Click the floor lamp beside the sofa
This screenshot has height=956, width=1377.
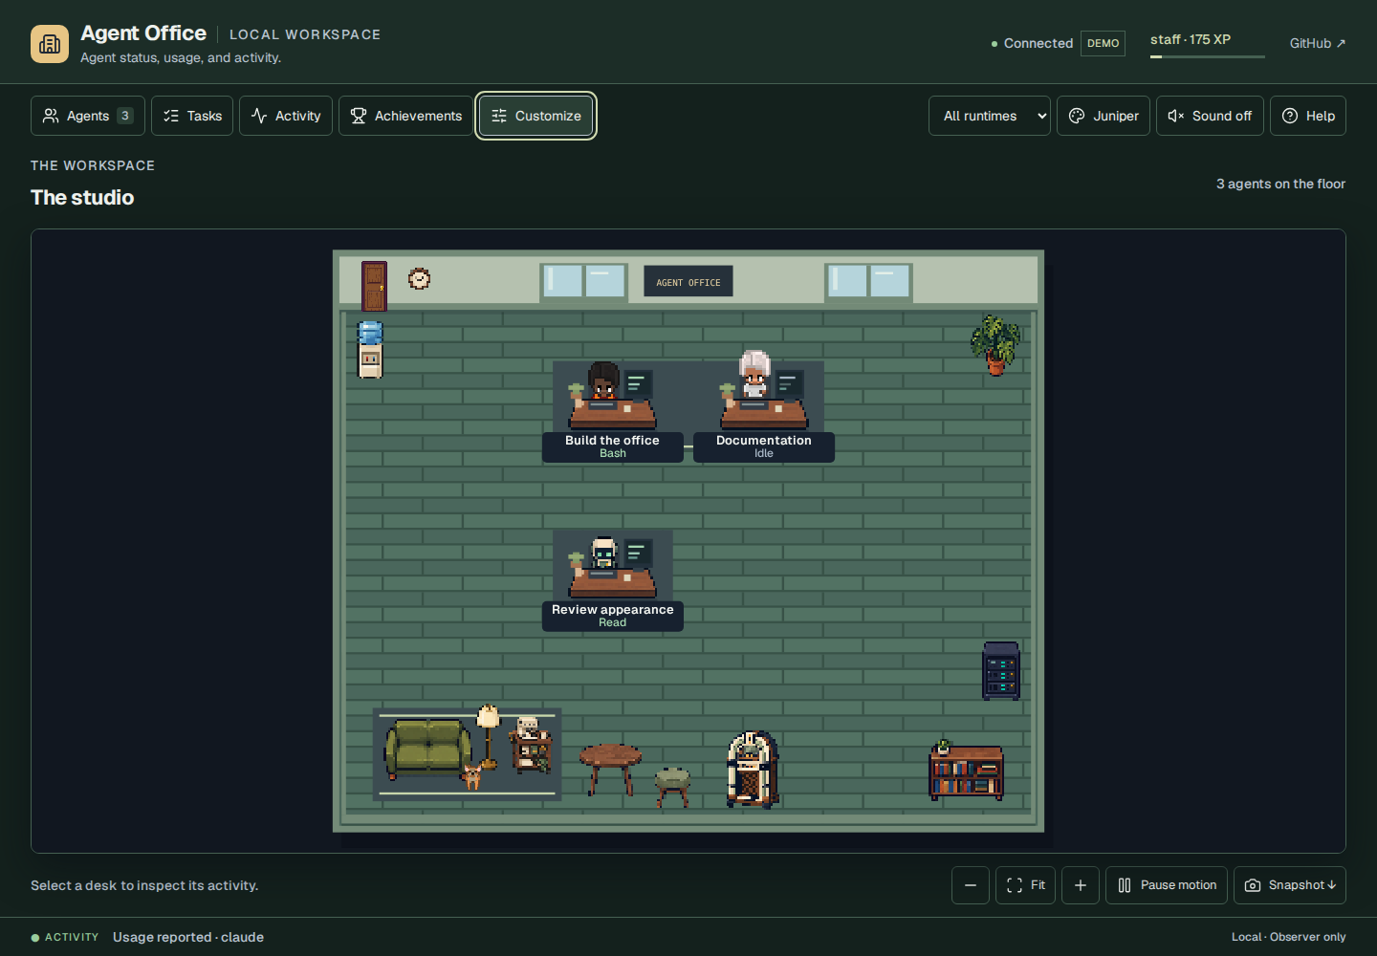click(489, 736)
